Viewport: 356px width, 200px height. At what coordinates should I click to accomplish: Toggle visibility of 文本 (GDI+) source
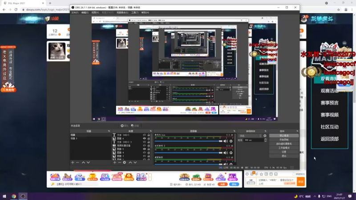pyautogui.click(x=144, y=135)
